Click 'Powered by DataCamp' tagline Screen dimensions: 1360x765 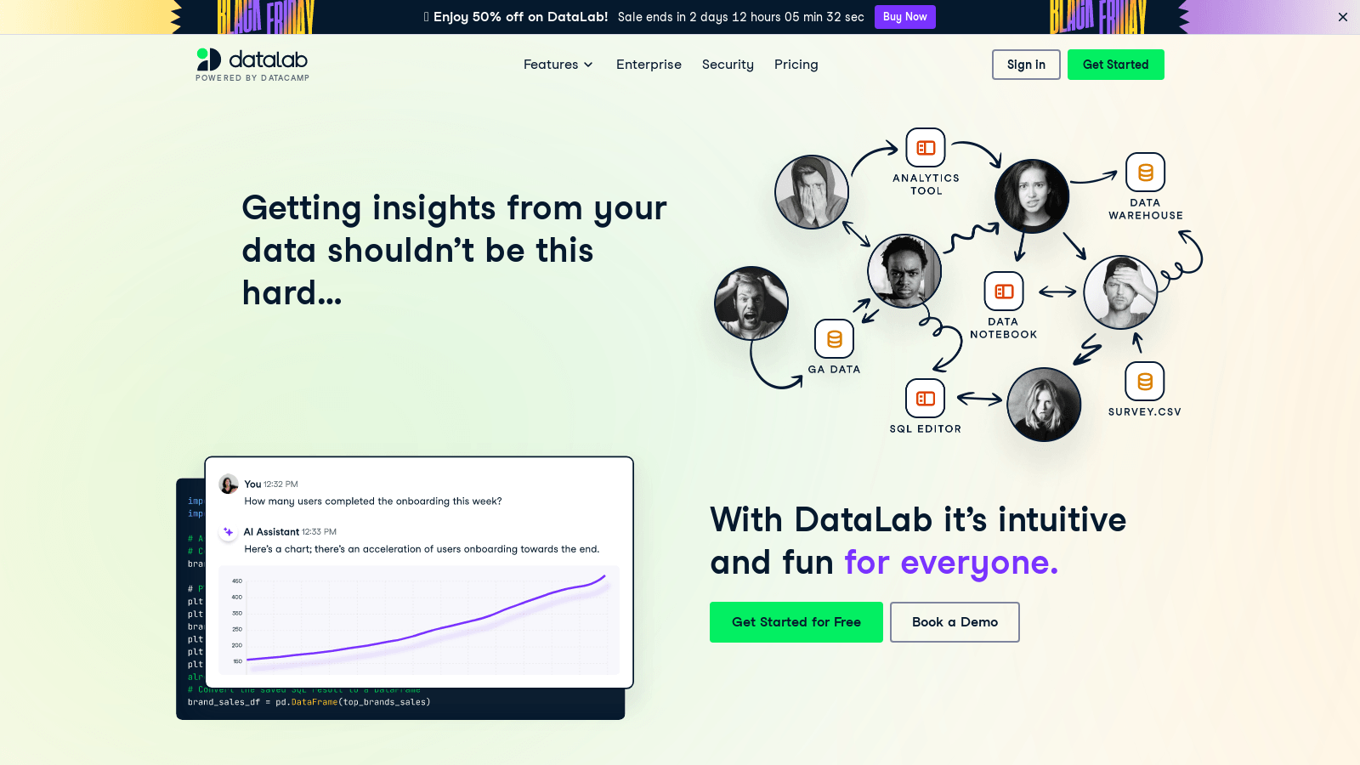[x=252, y=78]
